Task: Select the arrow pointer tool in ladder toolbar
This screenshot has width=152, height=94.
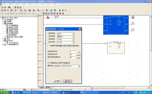Action: point(3,14)
